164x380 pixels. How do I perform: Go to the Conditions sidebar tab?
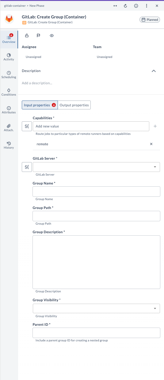[9, 92]
